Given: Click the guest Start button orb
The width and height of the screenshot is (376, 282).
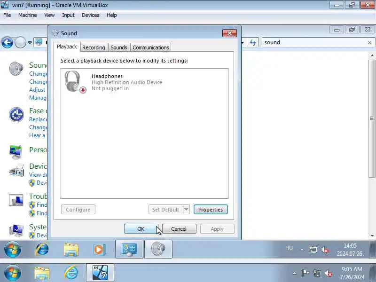Looking at the screenshot, I should pos(13,250).
